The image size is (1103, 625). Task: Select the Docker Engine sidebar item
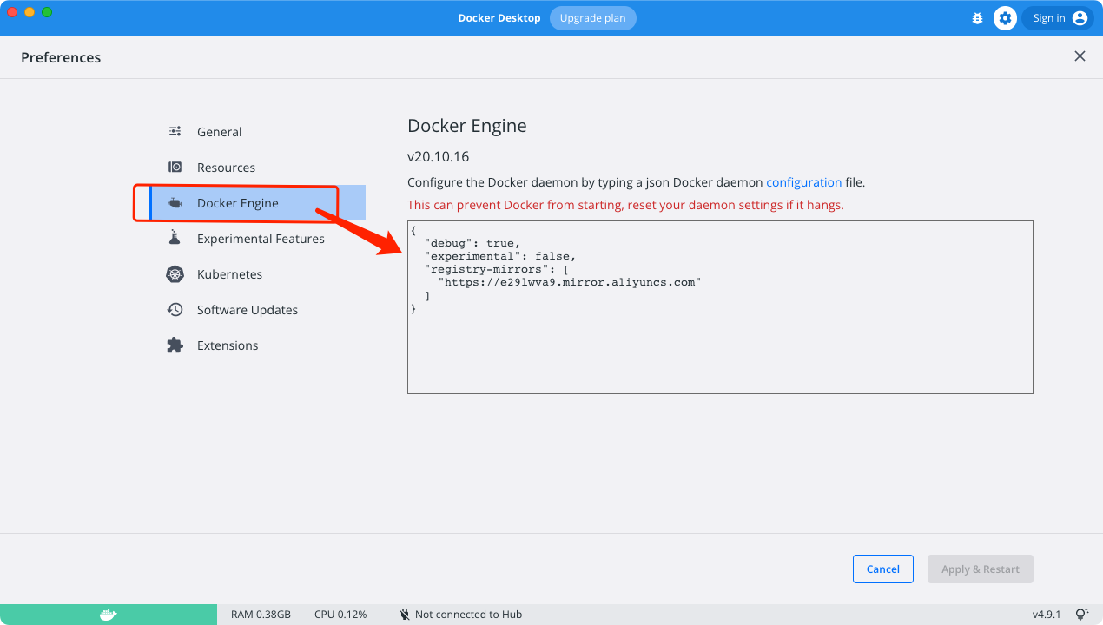(x=257, y=203)
